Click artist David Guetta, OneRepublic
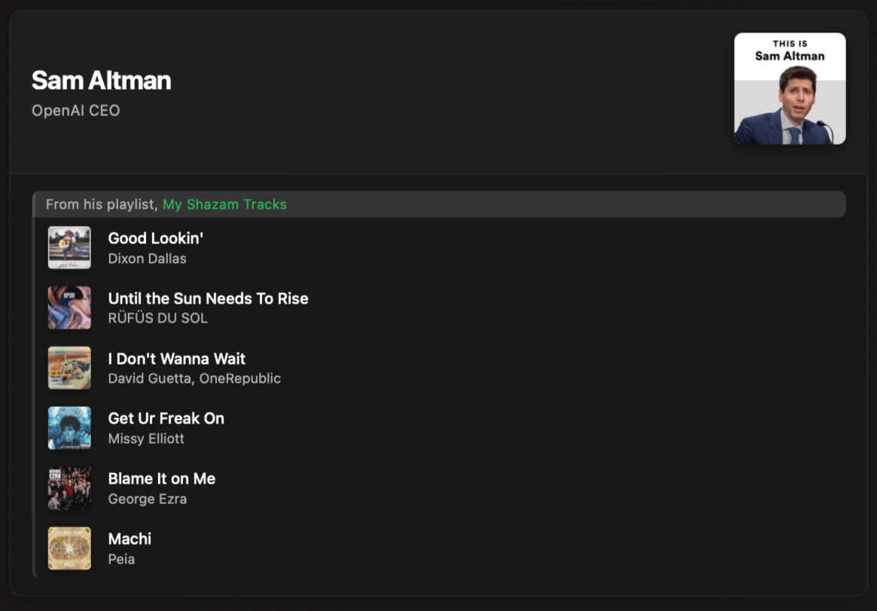Viewport: 877px width, 611px height. [x=194, y=379]
